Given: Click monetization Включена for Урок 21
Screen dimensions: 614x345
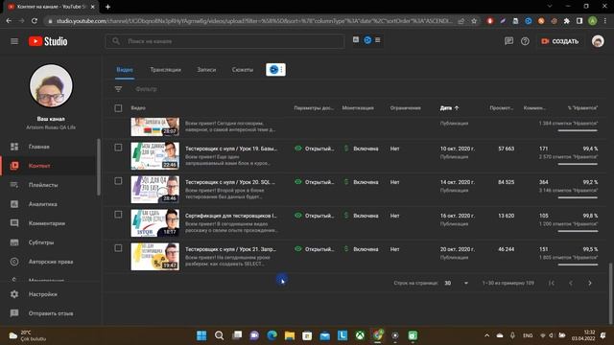Looking at the screenshot, I should pos(361,249).
